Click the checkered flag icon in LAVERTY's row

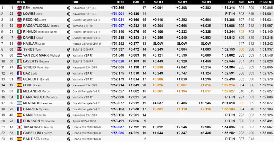point(69,61)
